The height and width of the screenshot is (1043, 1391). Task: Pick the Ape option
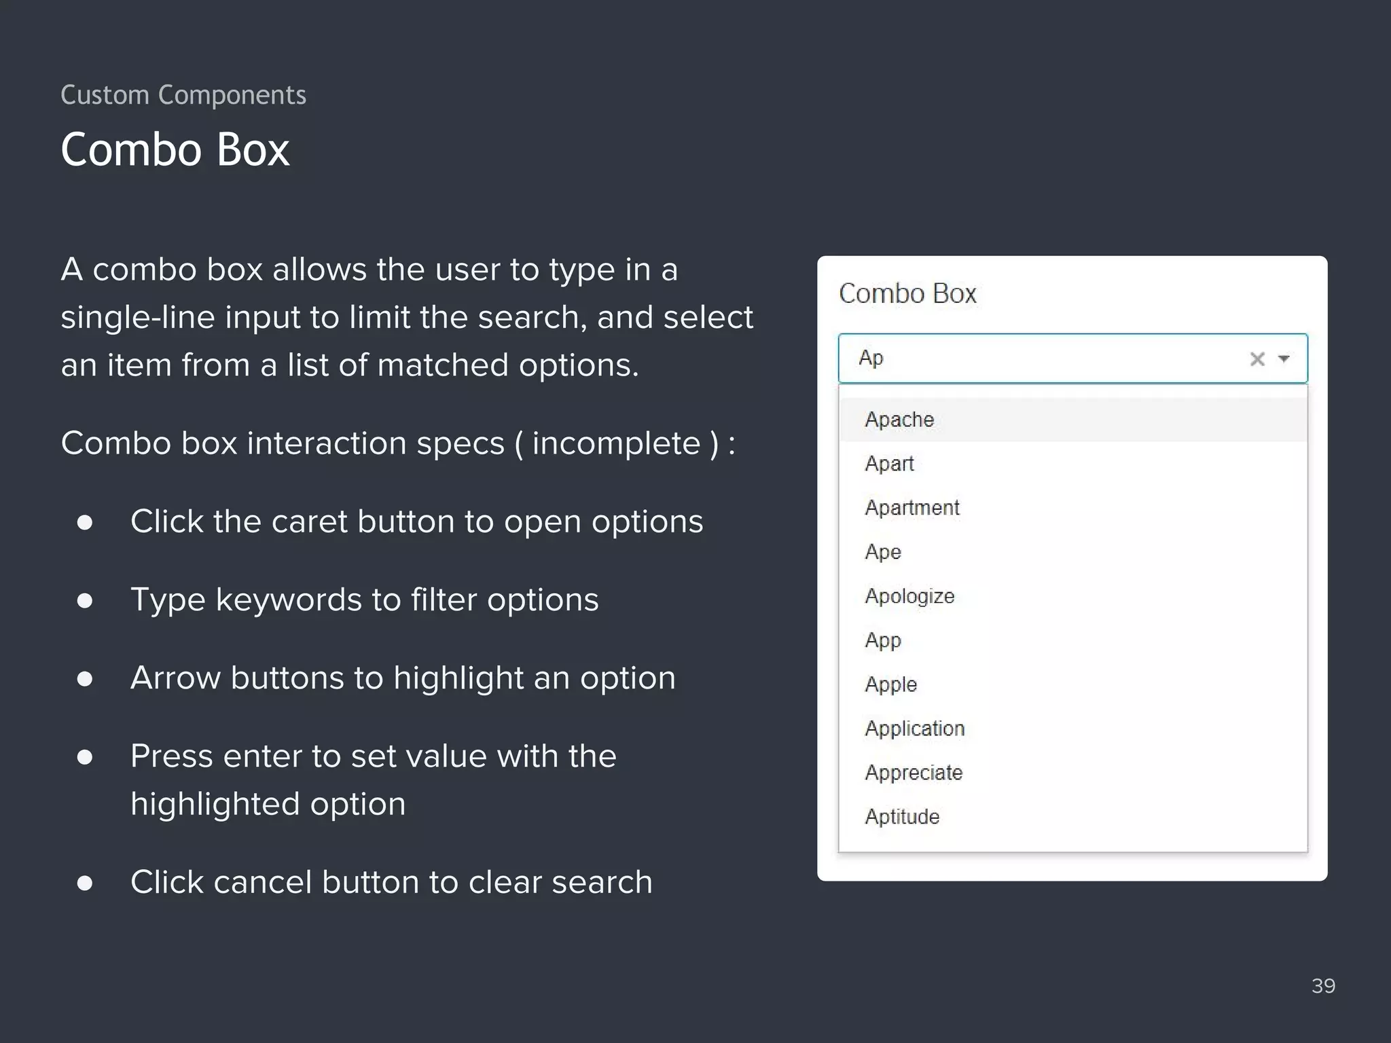1072,552
